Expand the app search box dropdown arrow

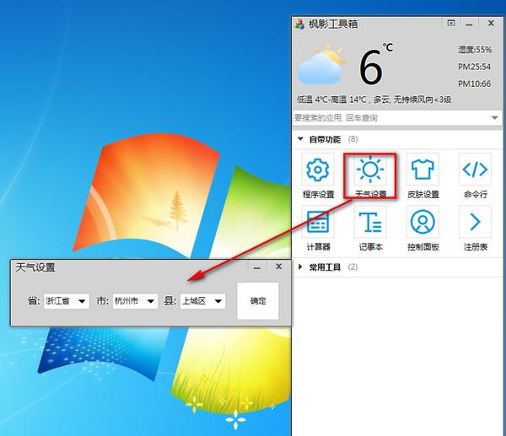(x=494, y=118)
